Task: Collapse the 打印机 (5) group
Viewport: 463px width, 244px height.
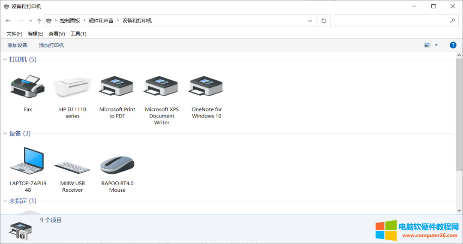Action: tap(5, 60)
